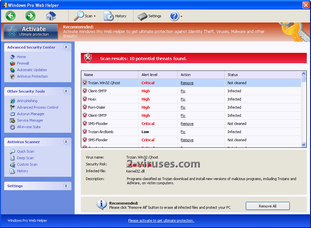
Task: Click the Scan magnifying glass icon
Action: 79,16
